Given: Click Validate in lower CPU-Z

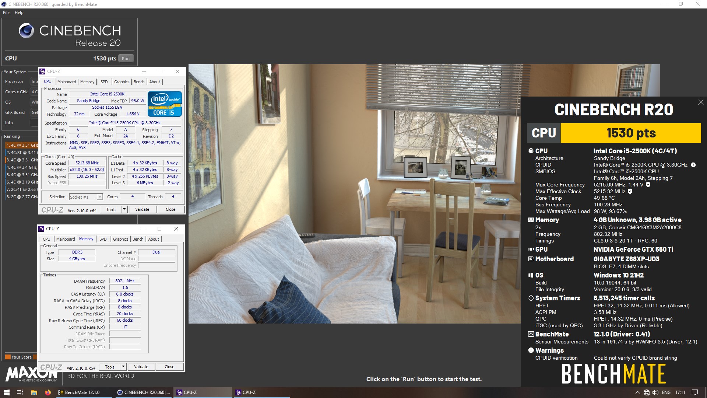Looking at the screenshot, I should coord(141,367).
